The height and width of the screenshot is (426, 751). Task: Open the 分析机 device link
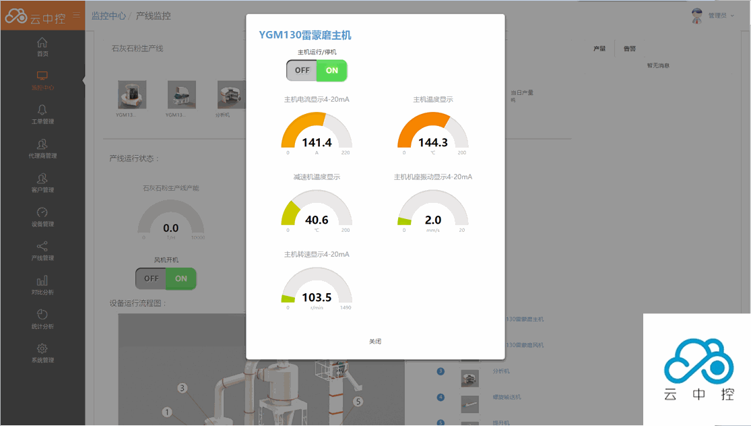501,371
